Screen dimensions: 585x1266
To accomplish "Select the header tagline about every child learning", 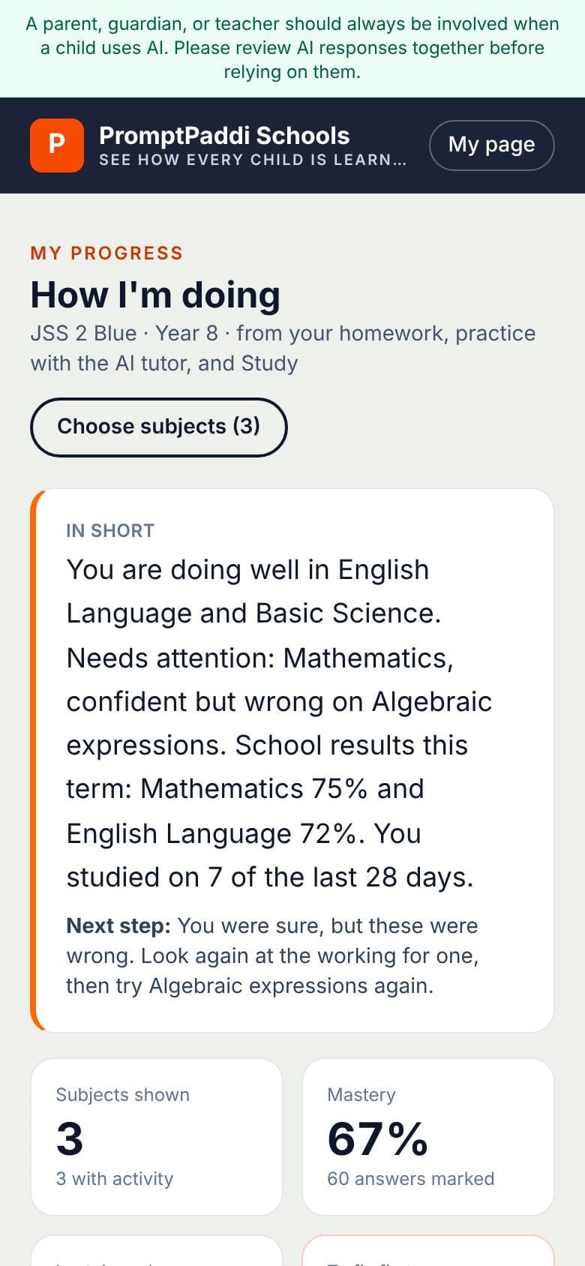I will 253,160.
